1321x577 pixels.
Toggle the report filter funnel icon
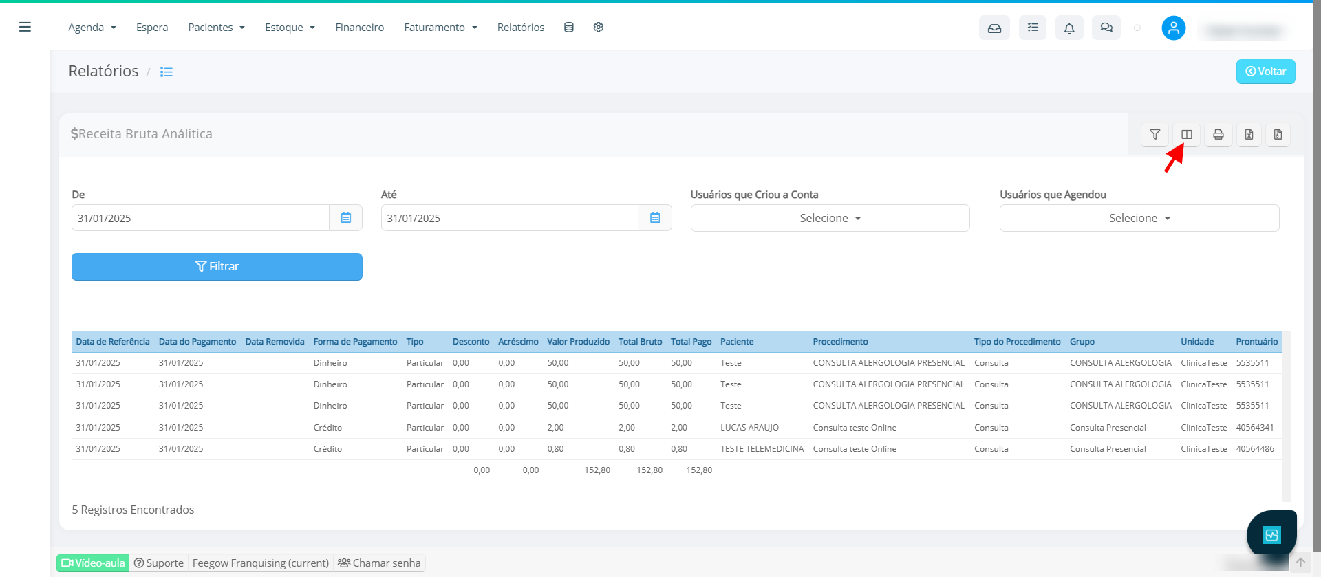(1155, 134)
